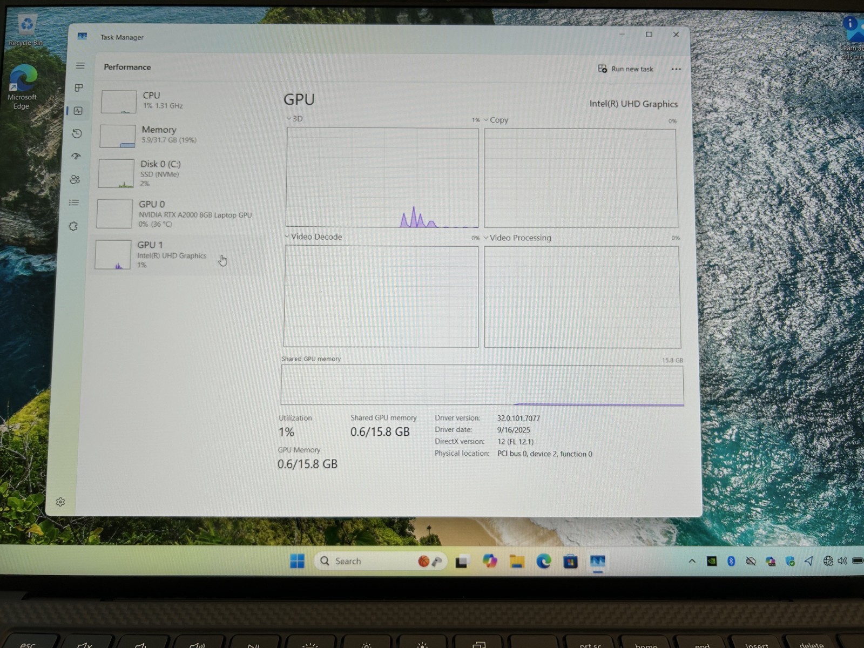Open Microsoft Store from the taskbar

tap(570, 562)
